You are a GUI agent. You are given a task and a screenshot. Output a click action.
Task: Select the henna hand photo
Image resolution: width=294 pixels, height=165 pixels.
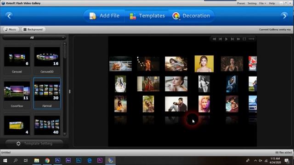[x=120, y=84]
